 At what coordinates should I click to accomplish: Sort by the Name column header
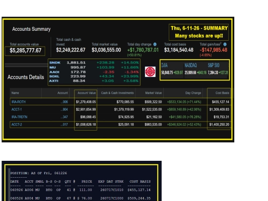point(15,93)
